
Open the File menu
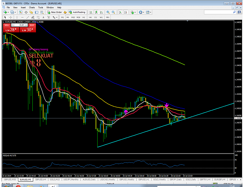(8, 7)
